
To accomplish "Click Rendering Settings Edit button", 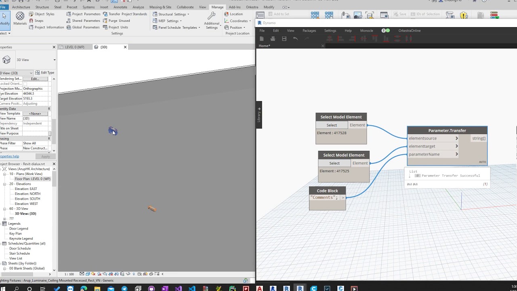I will [35, 79].
